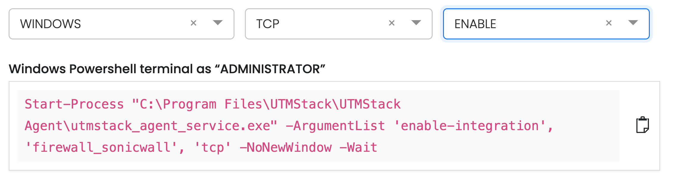Click the word ADMINISTRATOR in heading
This screenshot has width=673, height=182.
pos(270,69)
